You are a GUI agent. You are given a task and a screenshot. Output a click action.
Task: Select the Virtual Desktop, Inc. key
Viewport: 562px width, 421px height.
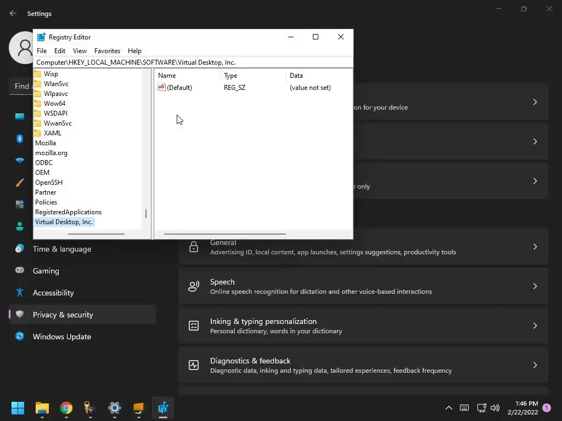tap(64, 222)
